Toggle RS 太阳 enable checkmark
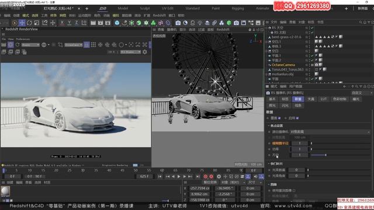 [312, 33]
